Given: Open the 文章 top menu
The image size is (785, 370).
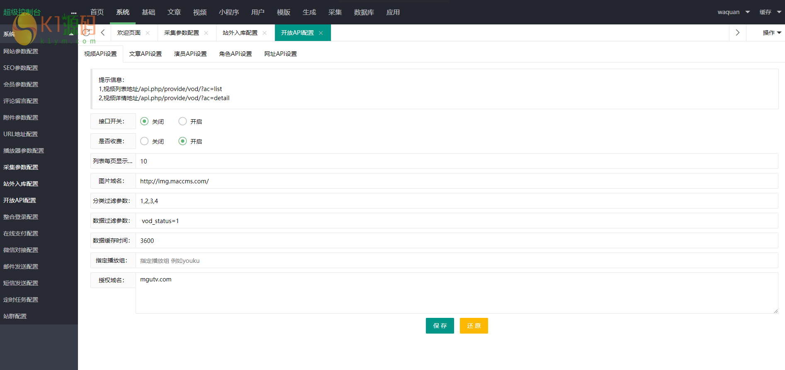Looking at the screenshot, I should click(174, 12).
